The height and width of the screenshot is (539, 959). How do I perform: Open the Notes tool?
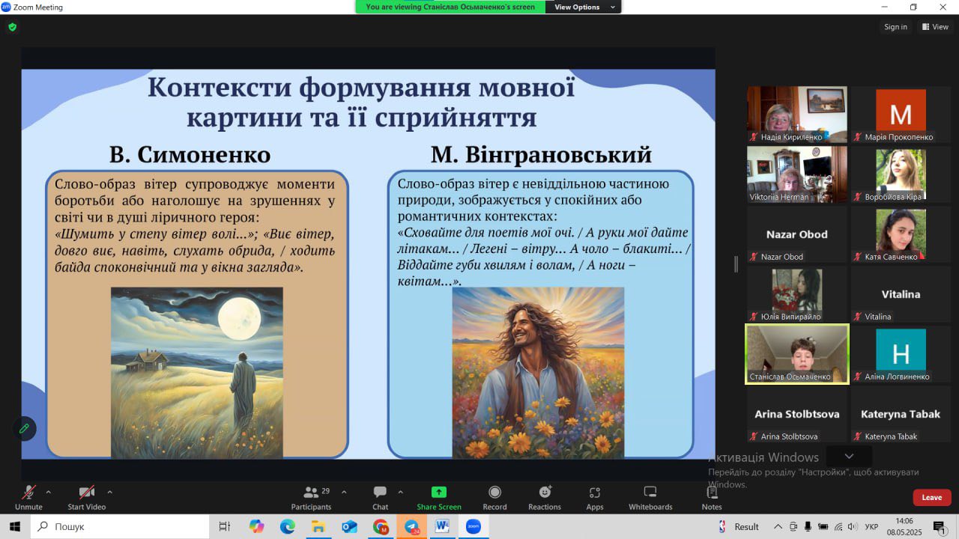coord(712,497)
